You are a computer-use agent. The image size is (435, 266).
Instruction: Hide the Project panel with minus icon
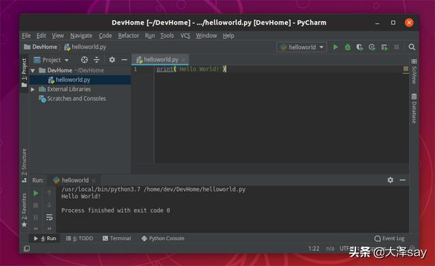coord(124,60)
